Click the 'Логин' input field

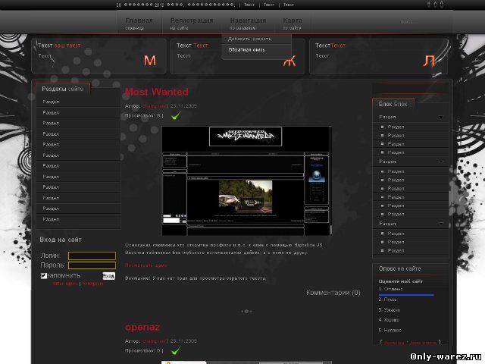92,256
